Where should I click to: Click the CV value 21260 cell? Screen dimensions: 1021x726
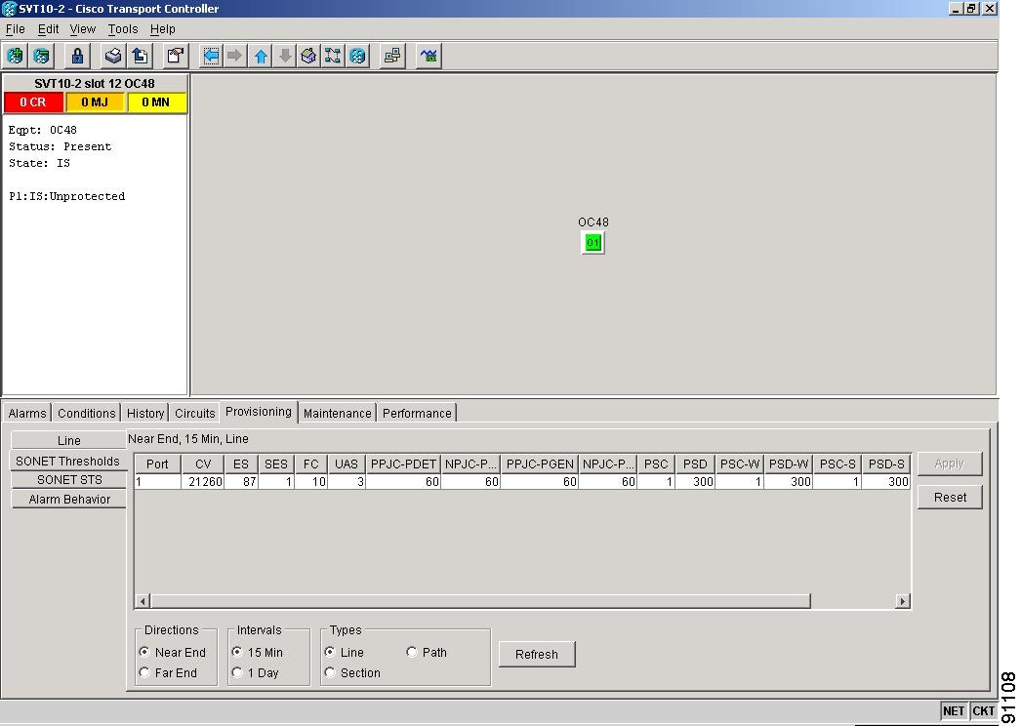[x=202, y=482]
